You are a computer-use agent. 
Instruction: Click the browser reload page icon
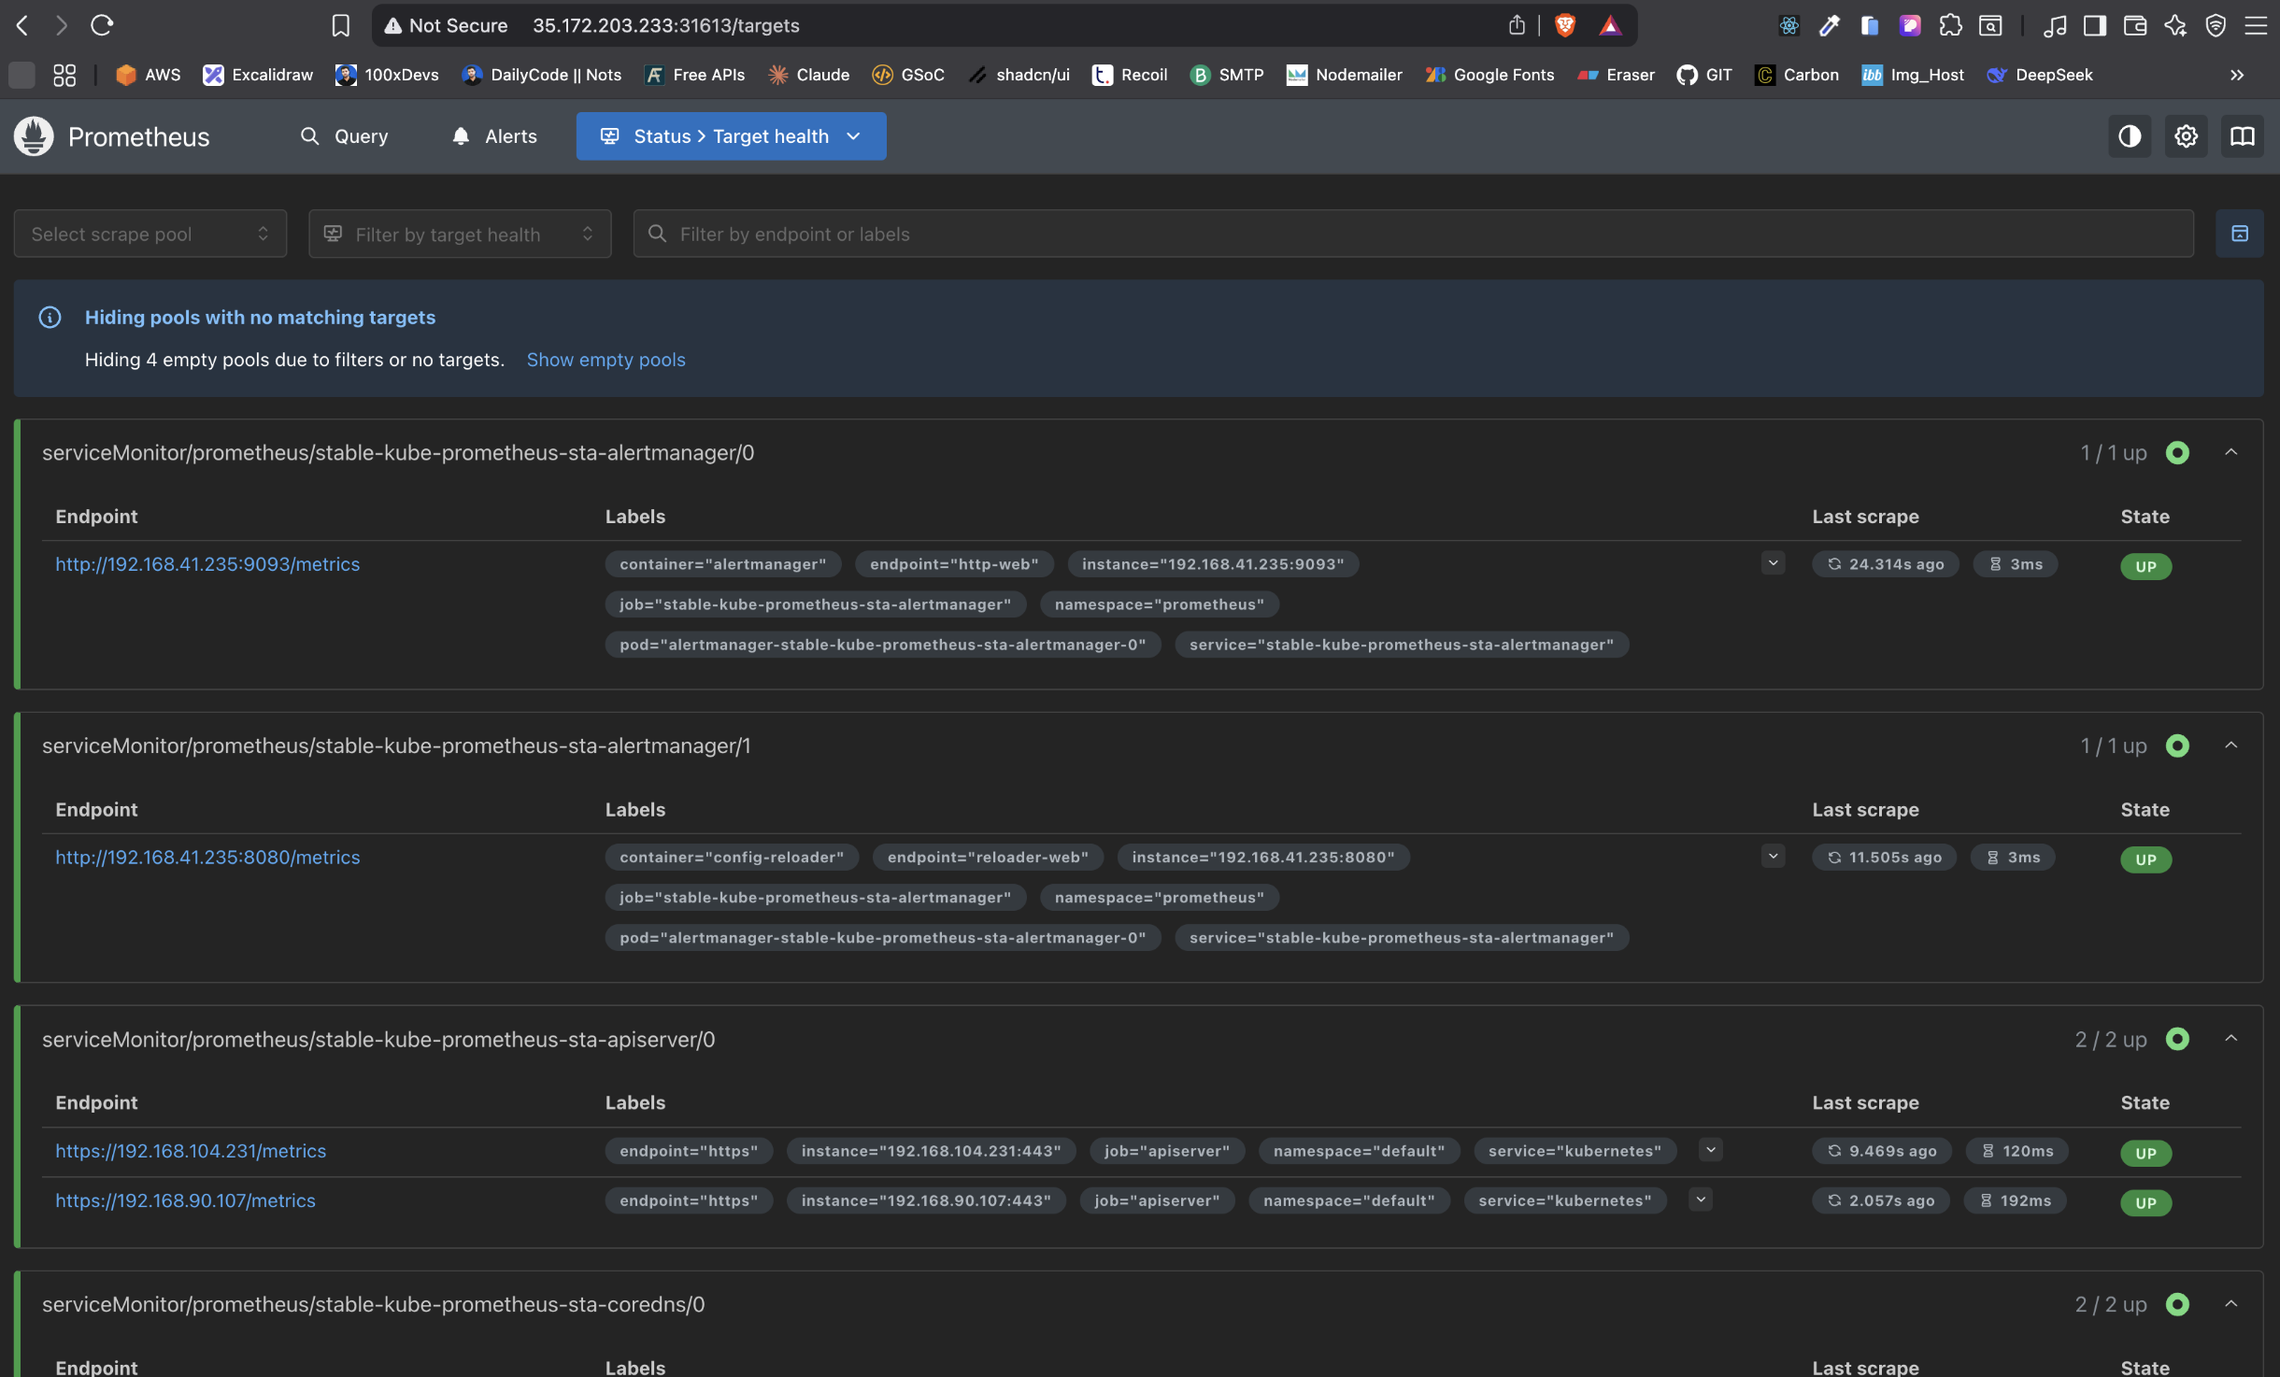[102, 25]
